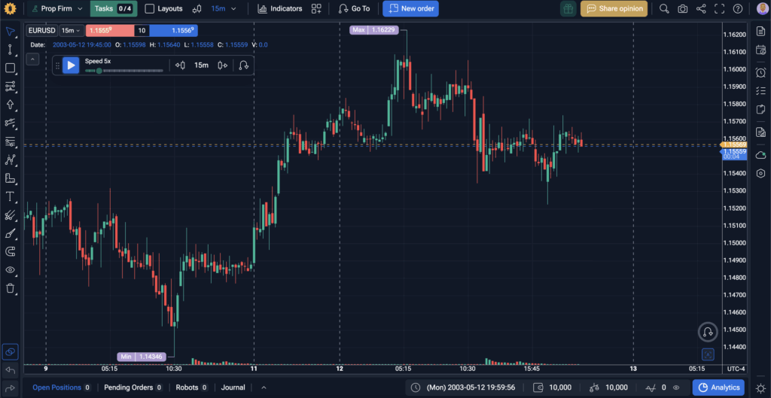Screen dimensions: 771x398
Task: Enter fullscreen mode via the top bar icon
Action: click(720, 9)
